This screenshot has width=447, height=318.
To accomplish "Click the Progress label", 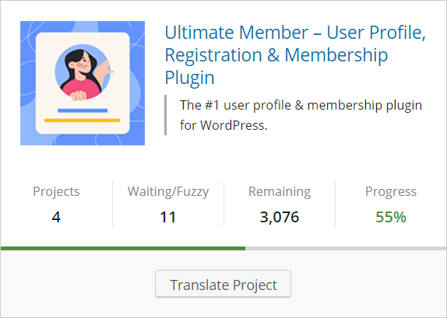I will (x=391, y=191).
